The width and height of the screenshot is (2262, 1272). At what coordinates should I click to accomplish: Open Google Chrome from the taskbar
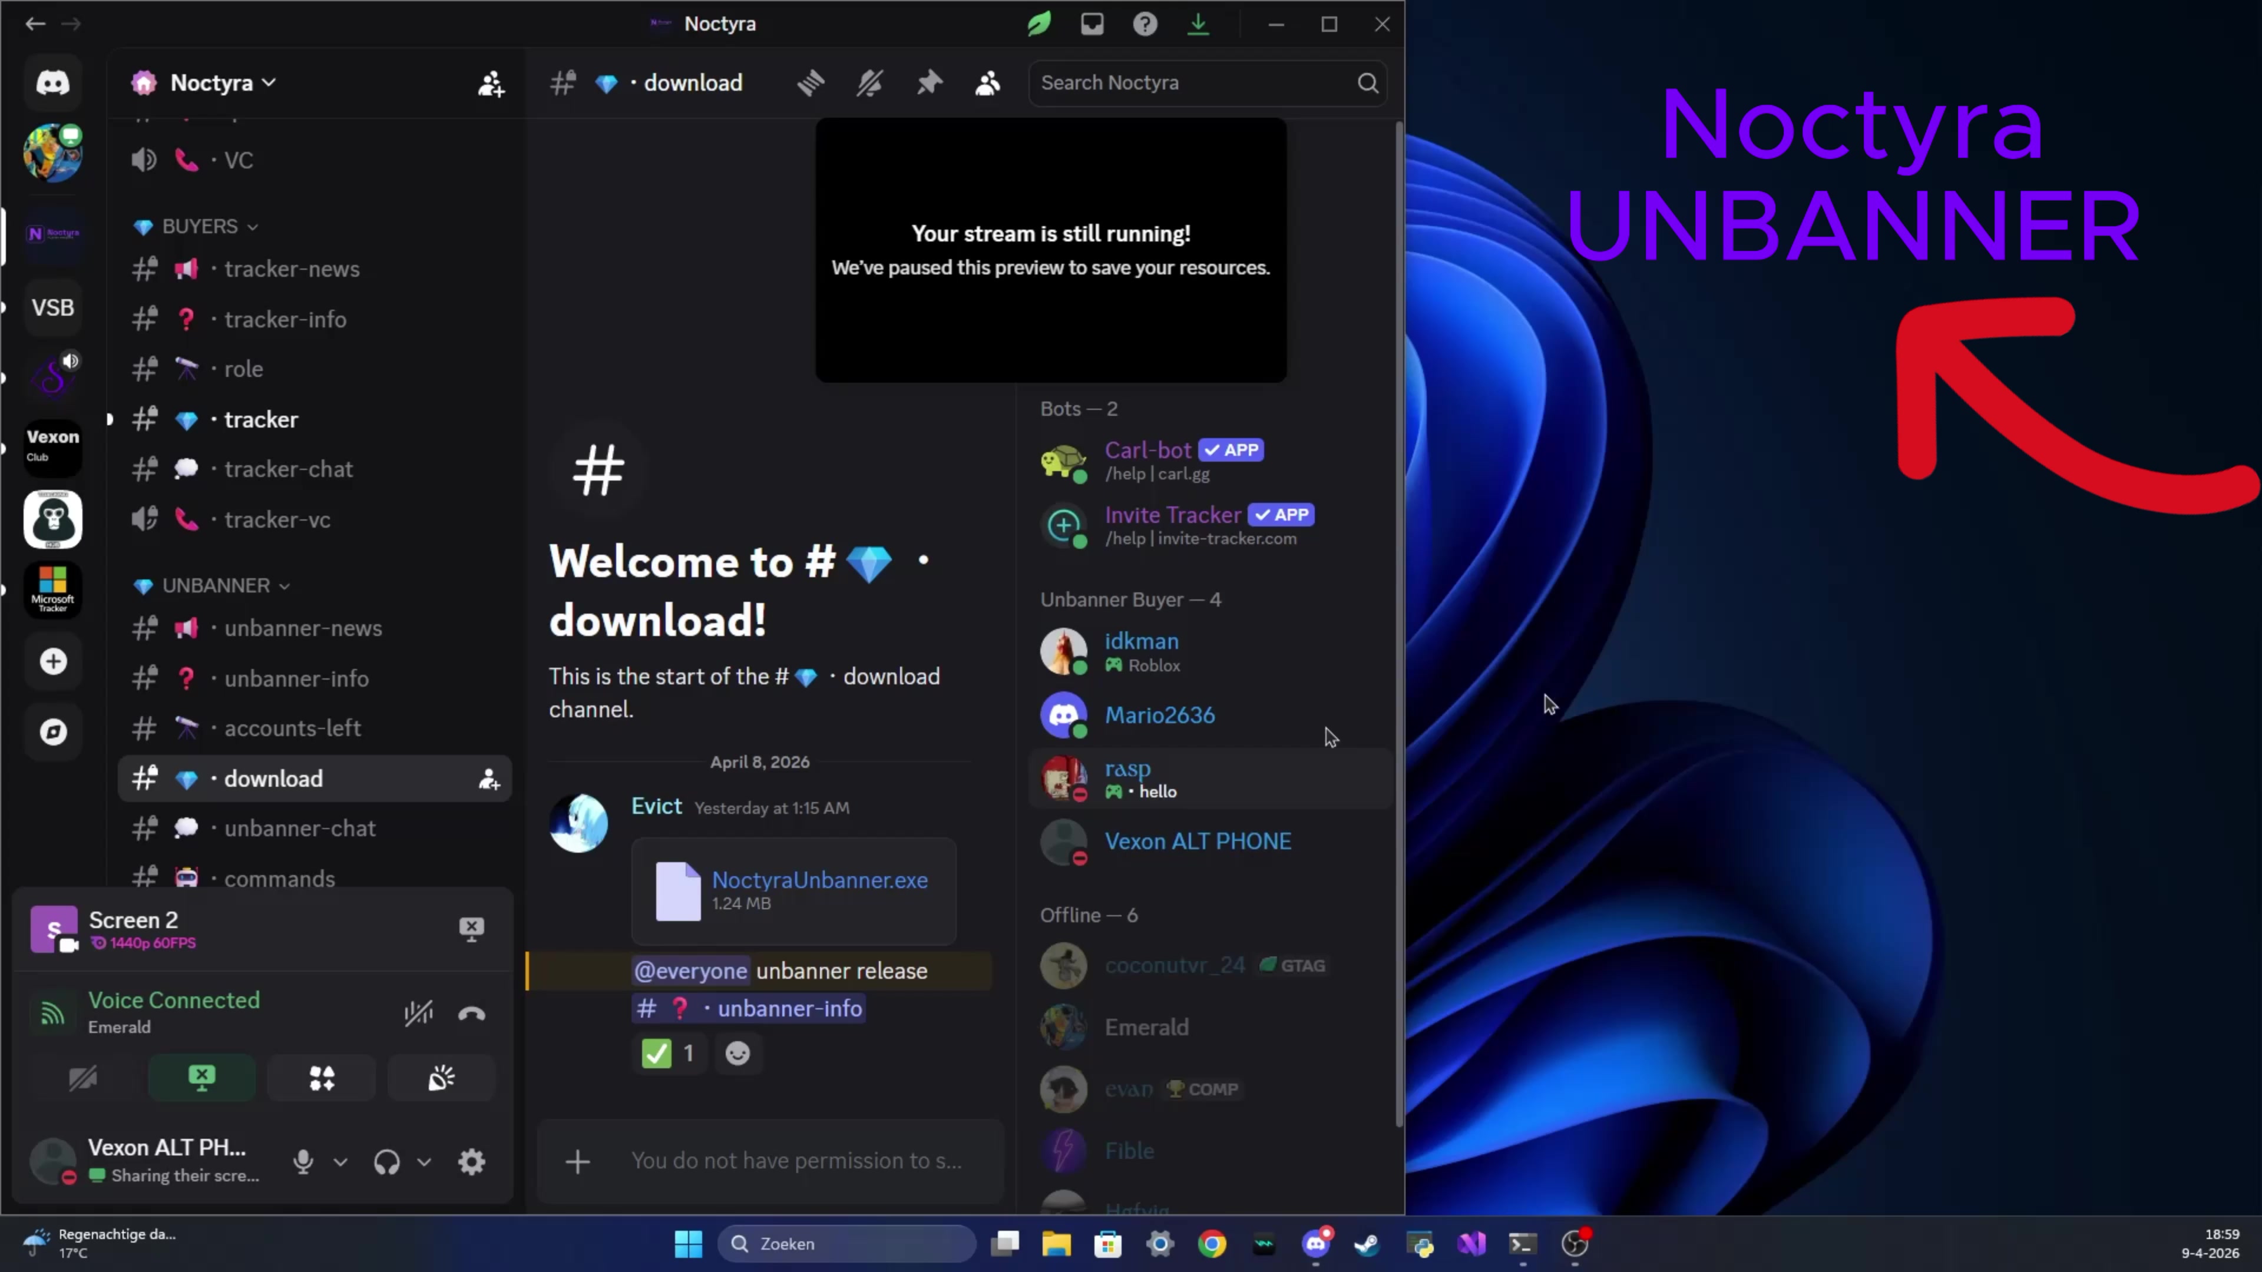coord(1212,1244)
